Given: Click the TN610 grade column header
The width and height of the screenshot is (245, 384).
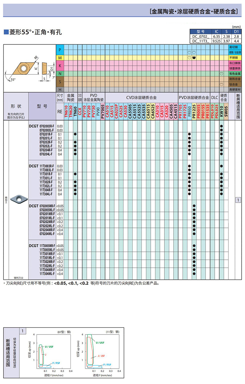Looking at the screenshot, I should (x=66, y=111).
